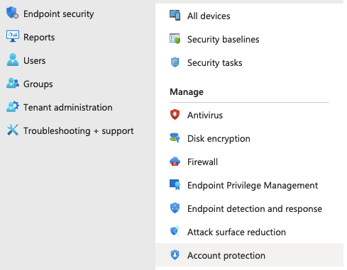Click the Security baselines icon
This screenshot has height=270, width=347.
(x=175, y=38)
